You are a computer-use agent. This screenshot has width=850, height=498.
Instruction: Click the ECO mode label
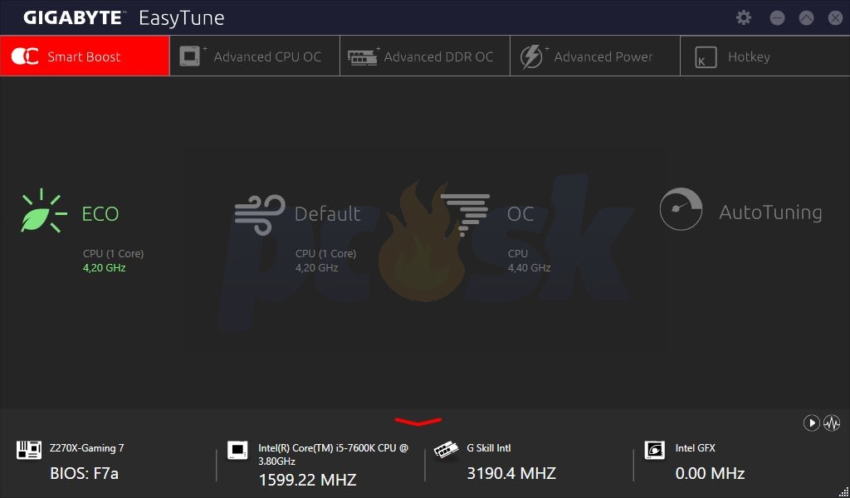click(100, 213)
